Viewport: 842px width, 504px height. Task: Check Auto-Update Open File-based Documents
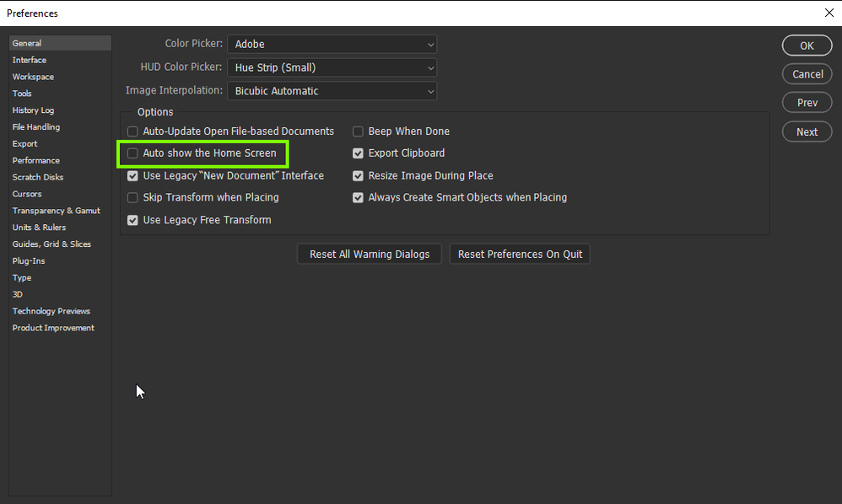click(x=132, y=131)
